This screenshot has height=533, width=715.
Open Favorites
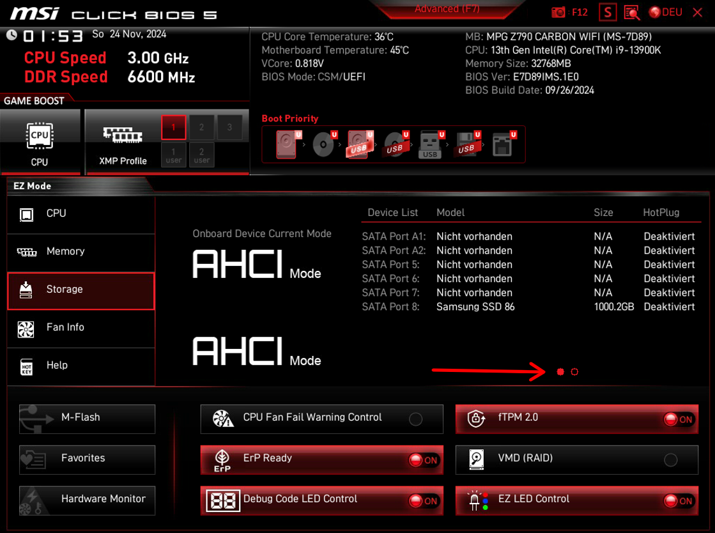(x=87, y=460)
